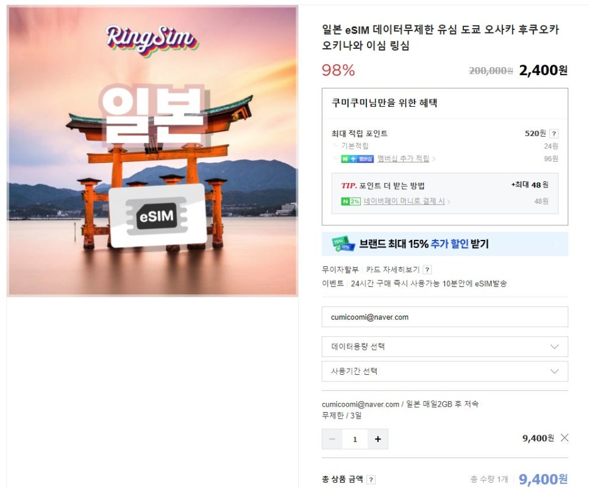Expand the chevron on 15% discount banner
The width and height of the screenshot is (589, 489).
[x=557, y=244]
